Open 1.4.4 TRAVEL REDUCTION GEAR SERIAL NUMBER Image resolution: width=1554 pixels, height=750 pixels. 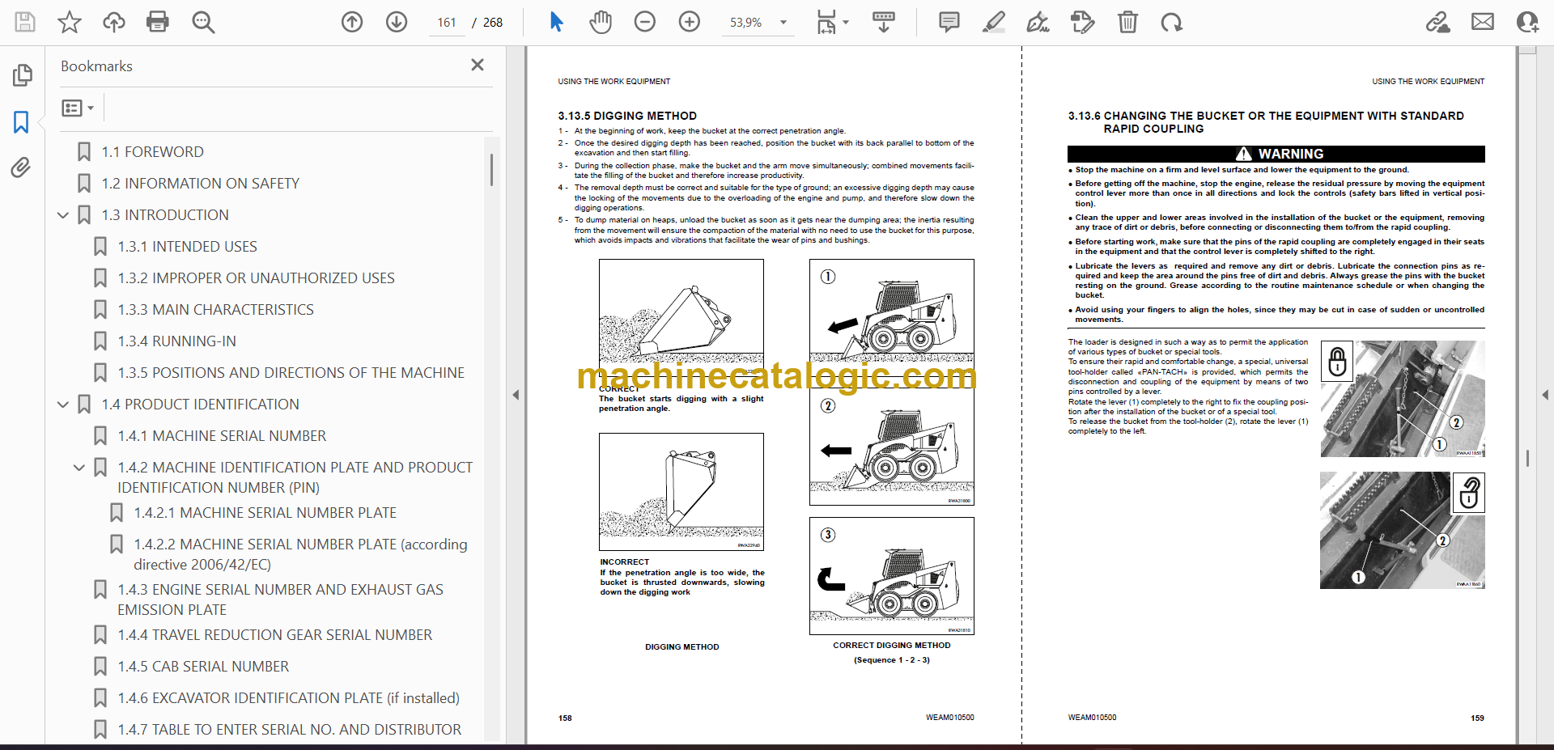274,635
